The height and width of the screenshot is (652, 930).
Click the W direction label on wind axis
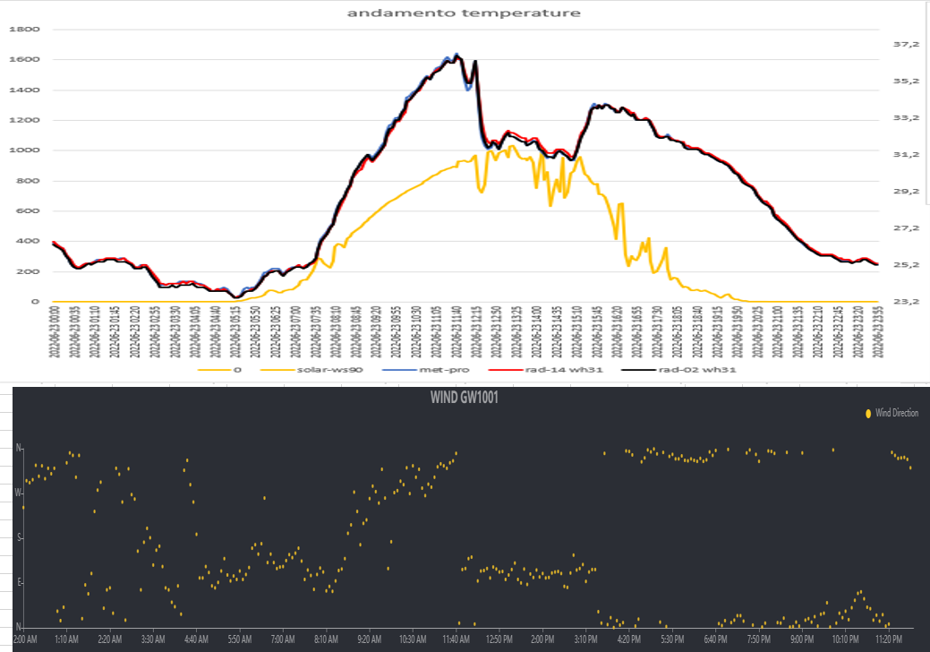[x=18, y=493]
